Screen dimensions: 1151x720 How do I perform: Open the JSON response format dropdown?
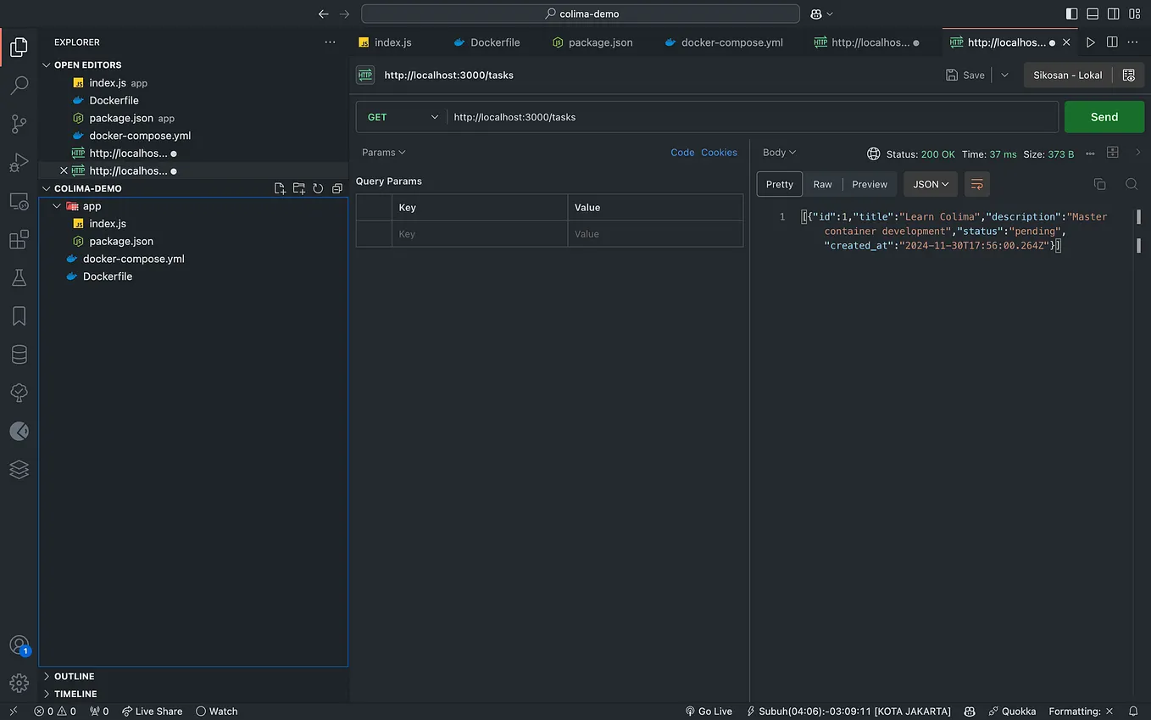930,184
